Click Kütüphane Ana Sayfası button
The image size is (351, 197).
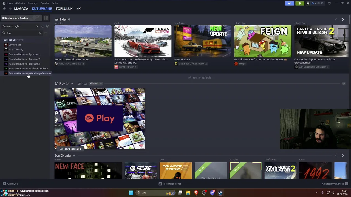21,18
